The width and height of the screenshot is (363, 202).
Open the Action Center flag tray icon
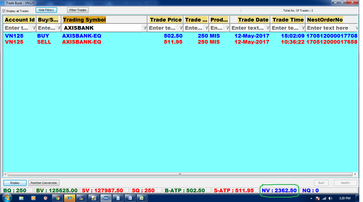click(x=318, y=198)
